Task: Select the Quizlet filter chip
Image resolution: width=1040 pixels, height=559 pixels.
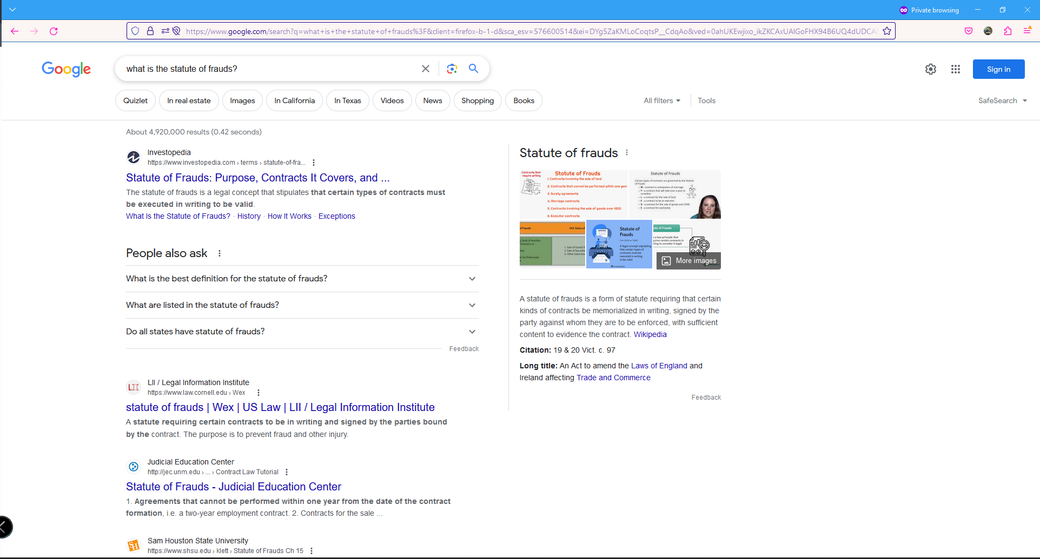Action: pos(135,100)
